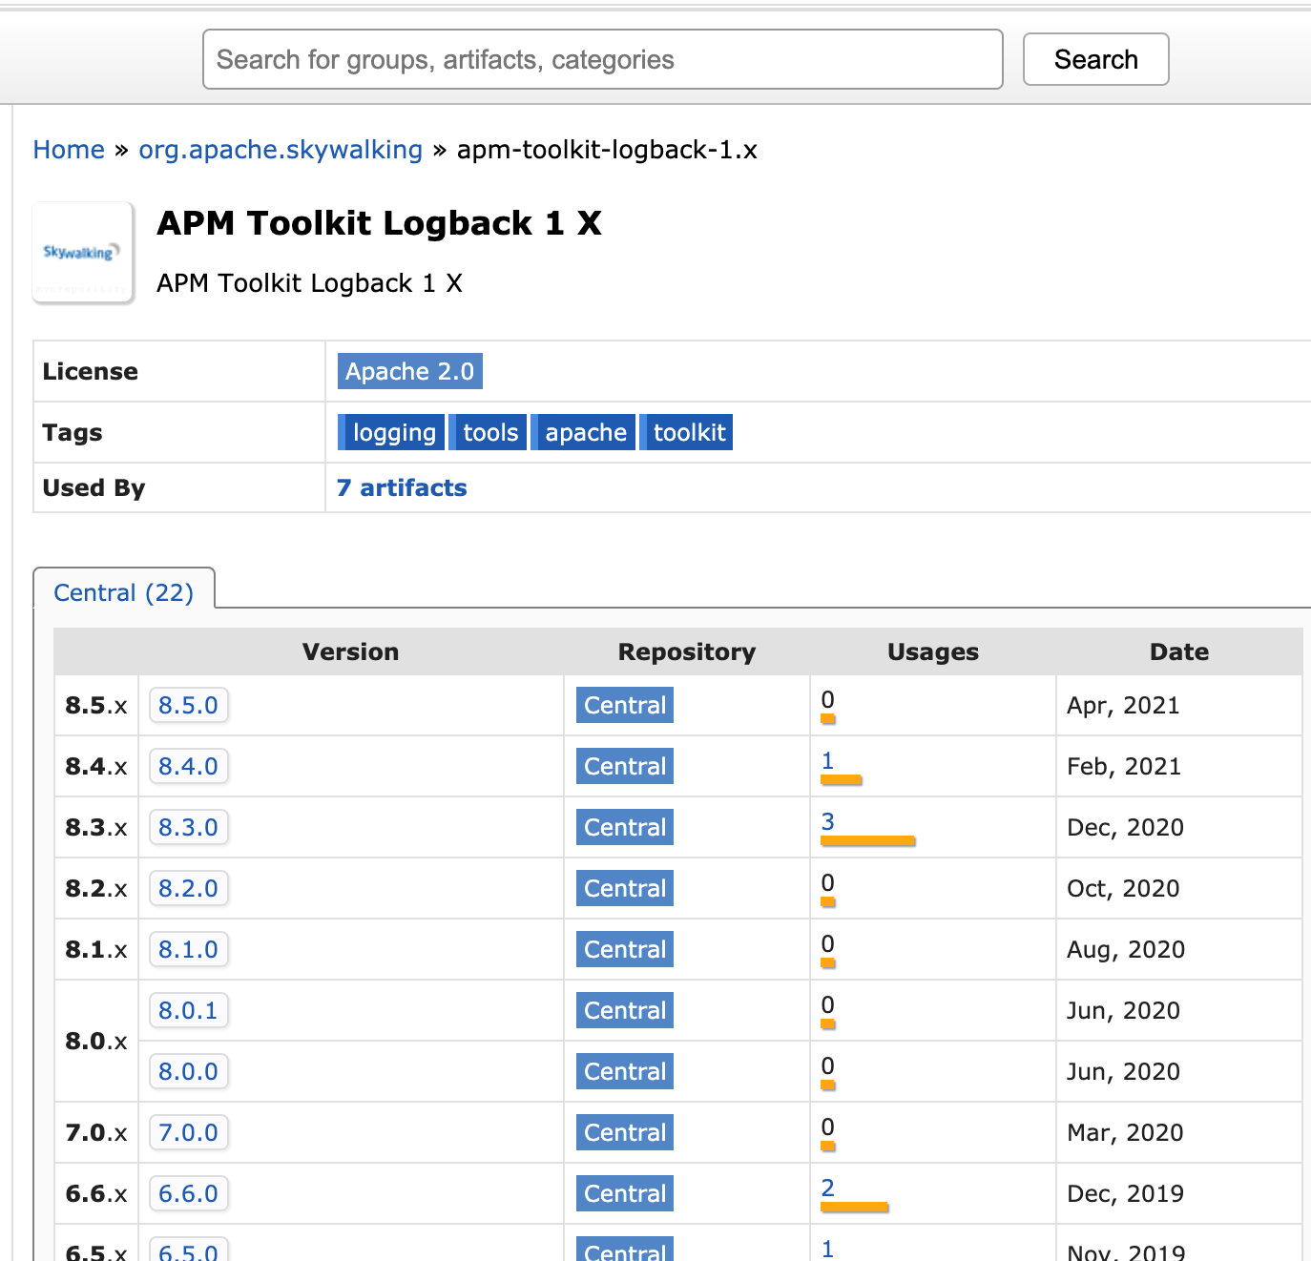Screen dimensions: 1311x1261
Task: Click the orange usage bar for version 8.3.0
Action: pos(868,840)
